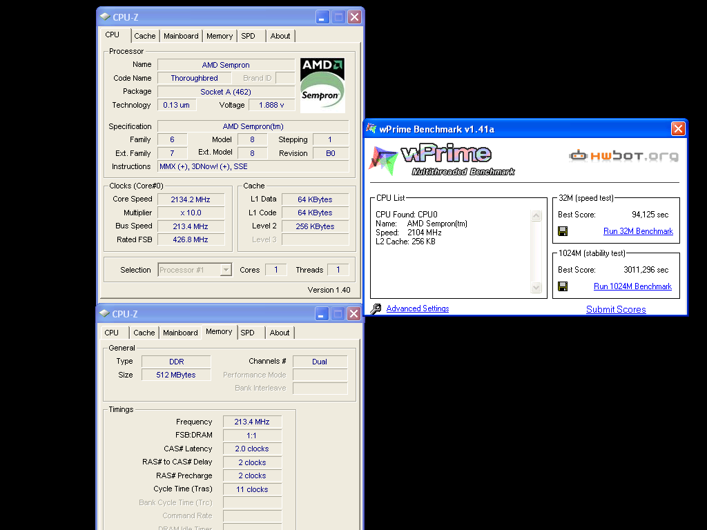Click the Code Name Thoroughbred value
707x530 pixels.
coord(194,78)
